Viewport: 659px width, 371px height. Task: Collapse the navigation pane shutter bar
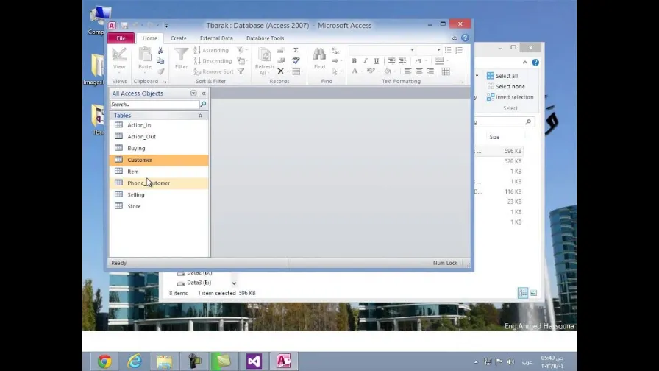tap(204, 93)
